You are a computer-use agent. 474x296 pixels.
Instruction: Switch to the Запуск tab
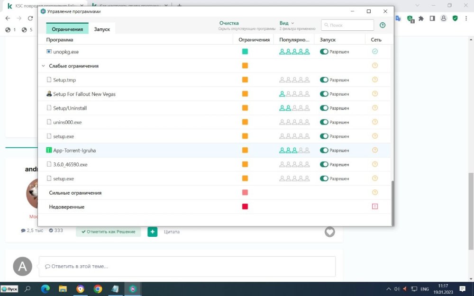pos(102,29)
